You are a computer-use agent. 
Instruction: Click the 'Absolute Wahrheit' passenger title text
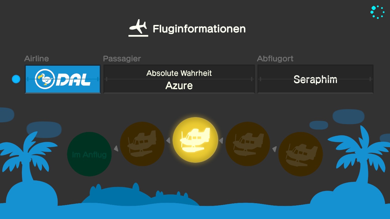pyautogui.click(x=179, y=73)
